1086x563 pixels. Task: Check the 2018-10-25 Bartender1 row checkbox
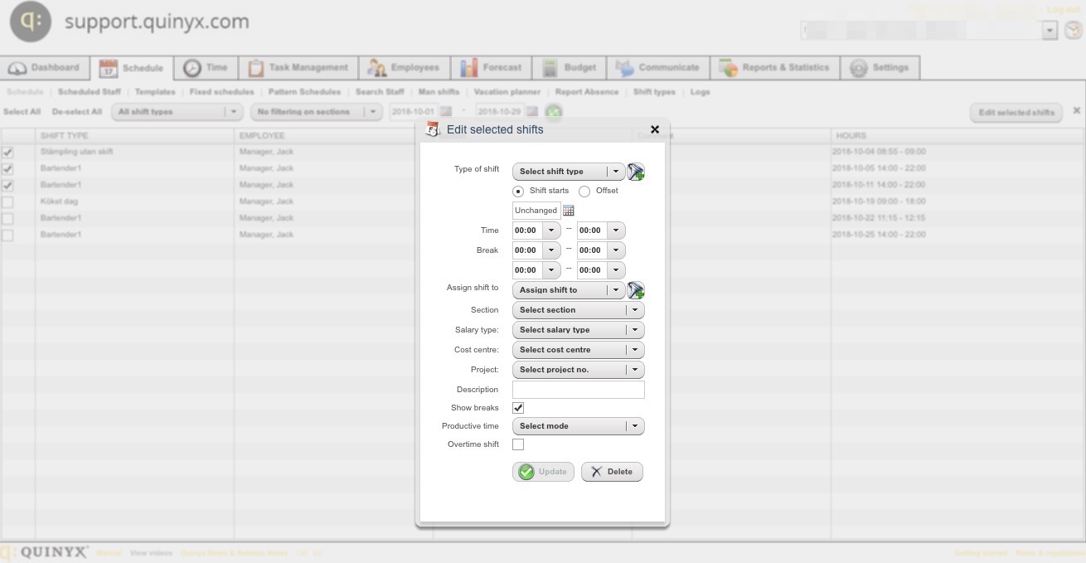click(7, 235)
